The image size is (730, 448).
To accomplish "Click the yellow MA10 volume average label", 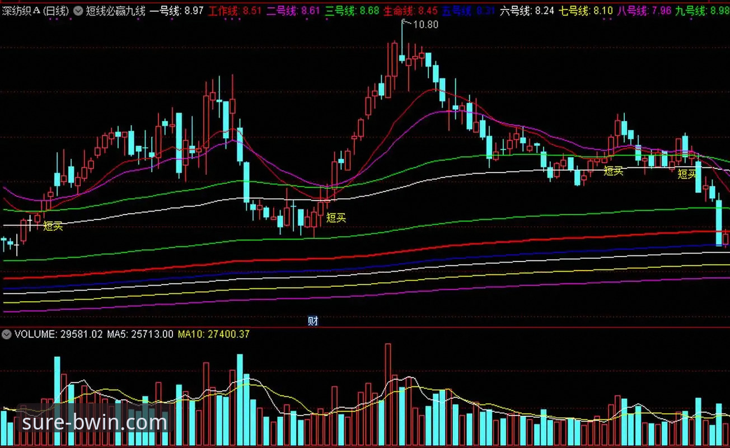I will (x=213, y=334).
